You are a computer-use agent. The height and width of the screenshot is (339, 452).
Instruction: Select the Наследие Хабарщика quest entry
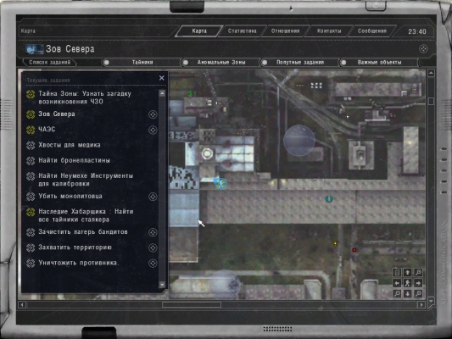pyautogui.click(x=86, y=215)
